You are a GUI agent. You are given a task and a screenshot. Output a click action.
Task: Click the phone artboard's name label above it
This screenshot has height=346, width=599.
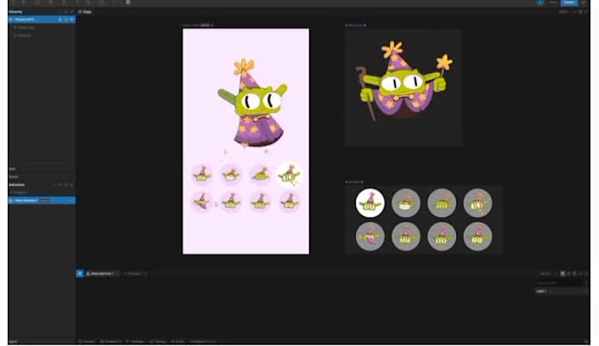197,26
